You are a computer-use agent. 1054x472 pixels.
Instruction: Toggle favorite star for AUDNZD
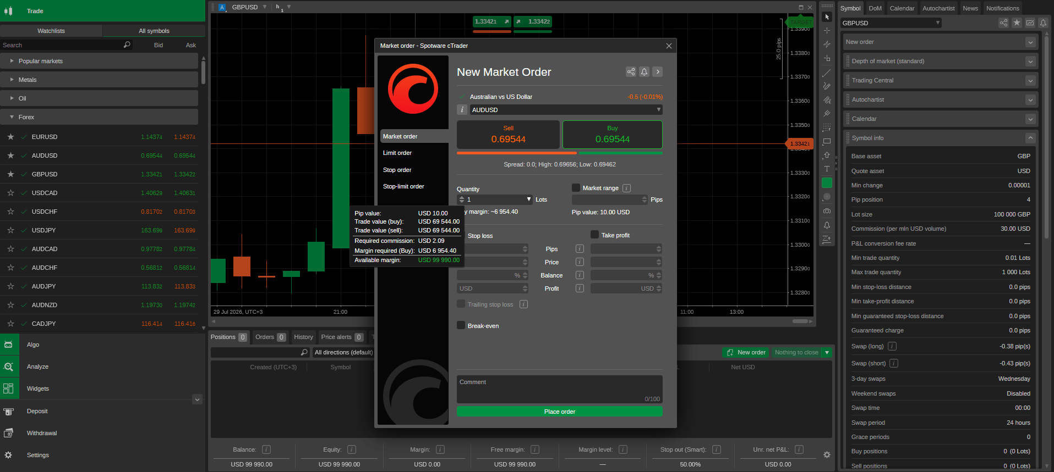tap(10, 305)
